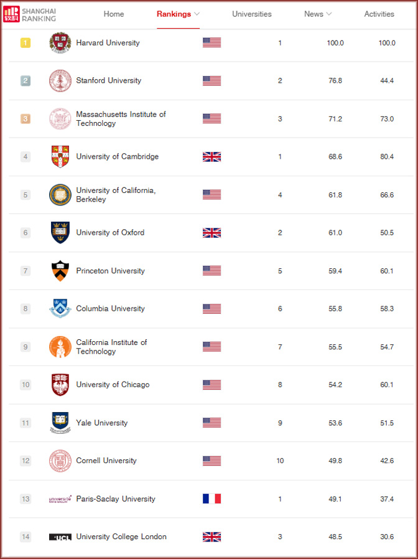Click the Stanford University seal logo
418x559 pixels.
(60, 81)
